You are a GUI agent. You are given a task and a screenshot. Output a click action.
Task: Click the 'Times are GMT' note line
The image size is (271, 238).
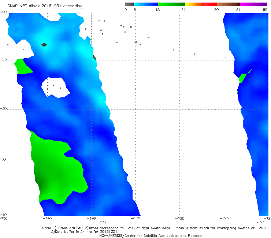click(x=154, y=228)
